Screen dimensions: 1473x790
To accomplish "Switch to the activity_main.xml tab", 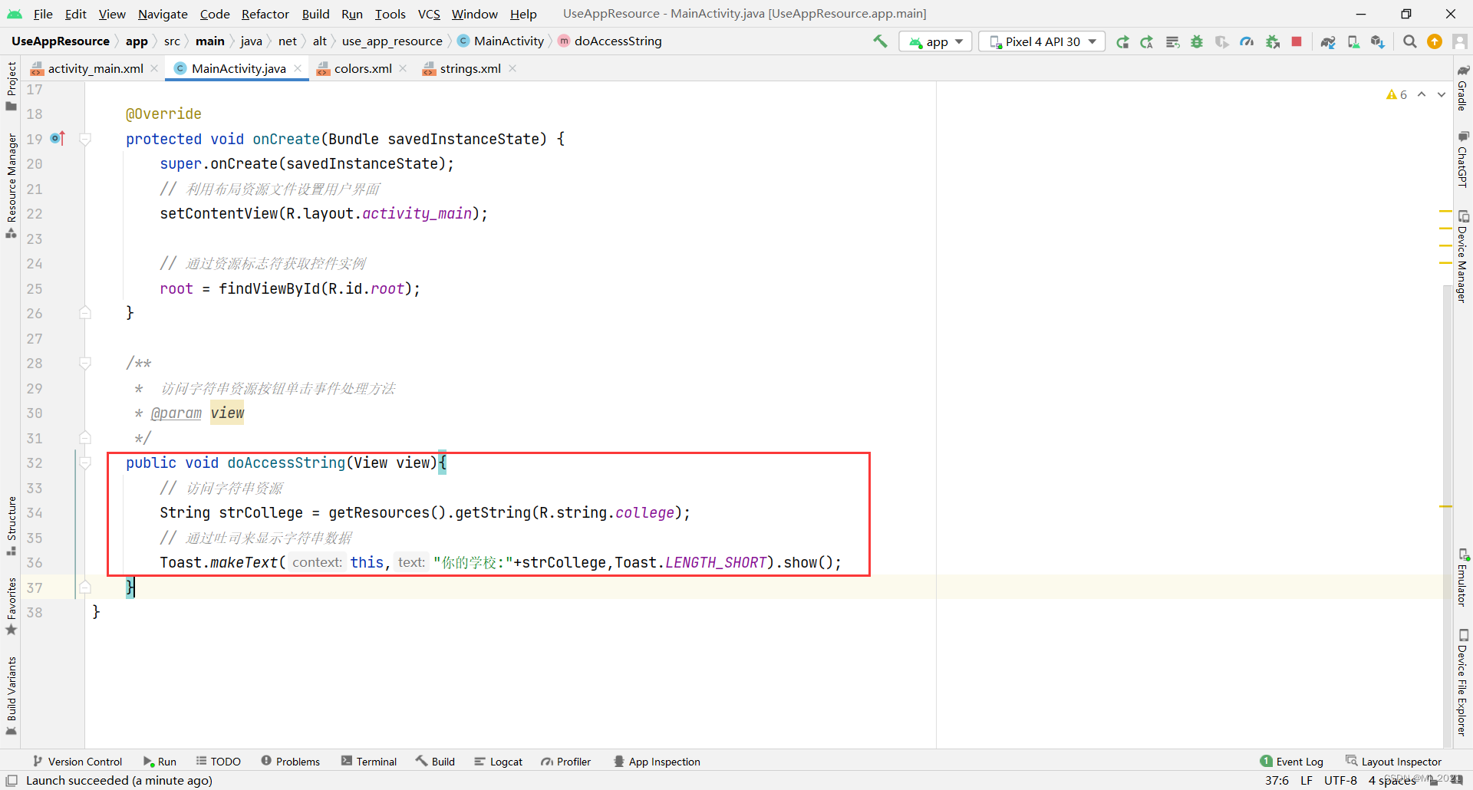I will pyautogui.click(x=95, y=68).
